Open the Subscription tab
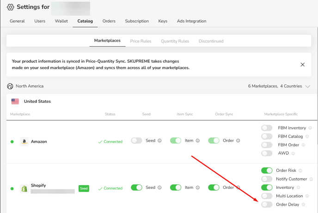 (x=137, y=21)
